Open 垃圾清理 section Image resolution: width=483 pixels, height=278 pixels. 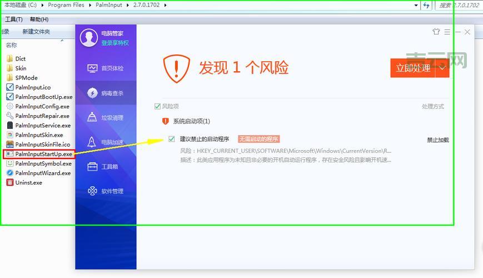[106, 117]
